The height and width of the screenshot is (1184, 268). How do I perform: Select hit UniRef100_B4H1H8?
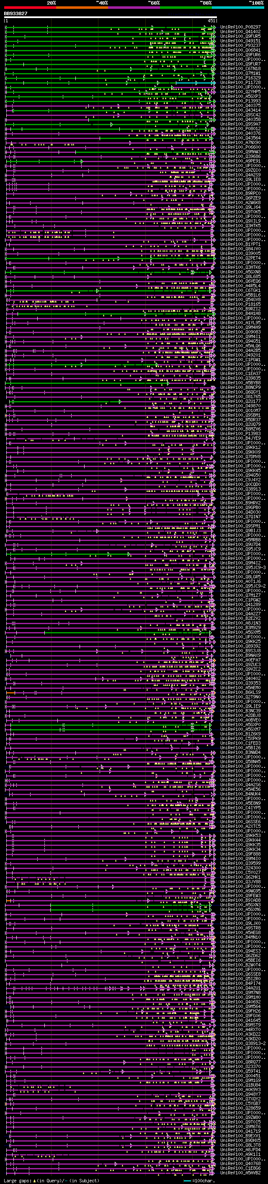pos(240,313)
